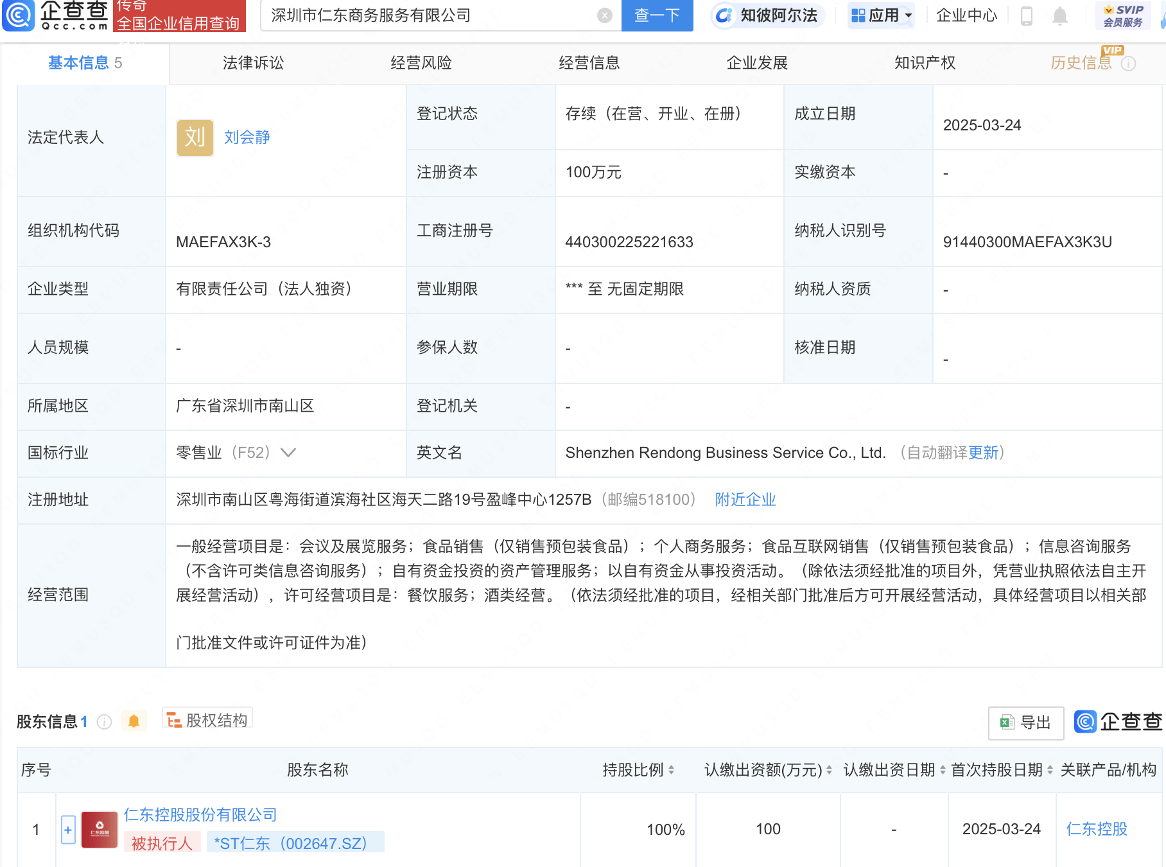This screenshot has height=867, width=1166.
Task: Expand shareholder row with plus button
Action: [68, 830]
